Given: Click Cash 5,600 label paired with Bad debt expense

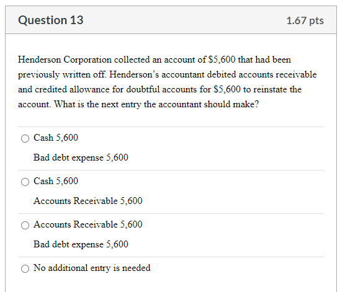Looking at the screenshot, I should (x=56, y=138).
